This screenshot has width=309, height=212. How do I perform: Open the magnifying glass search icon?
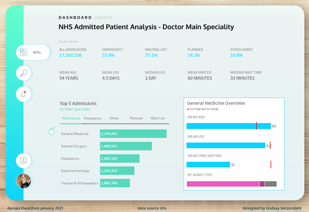tap(23, 73)
